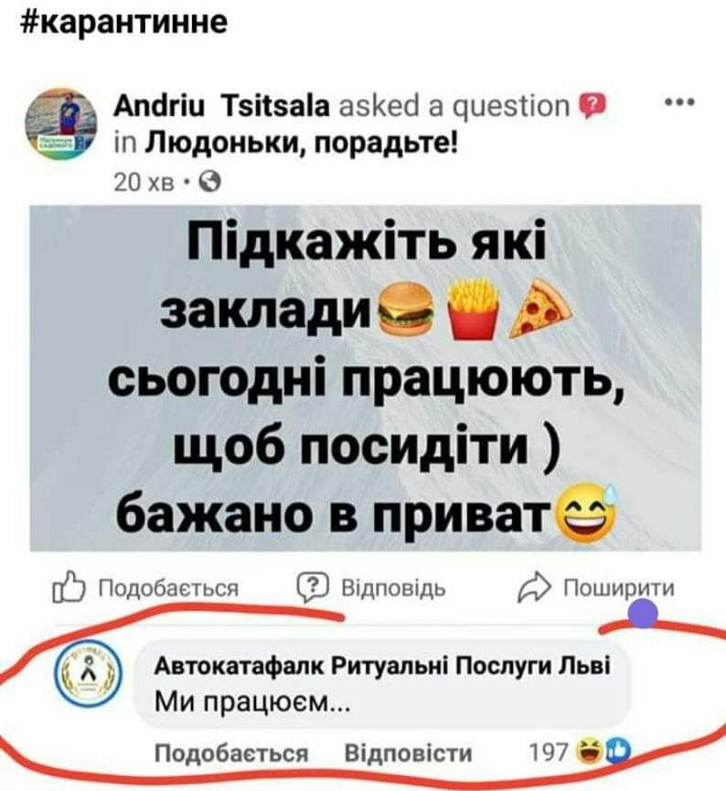This screenshot has width=726, height=791.
Task: Click Відповісти to reply to comment
Action: pos(408,754)
